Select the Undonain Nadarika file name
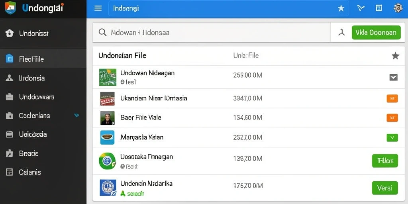The height and width of the screenshot is (204, 408). coord(146,183)
